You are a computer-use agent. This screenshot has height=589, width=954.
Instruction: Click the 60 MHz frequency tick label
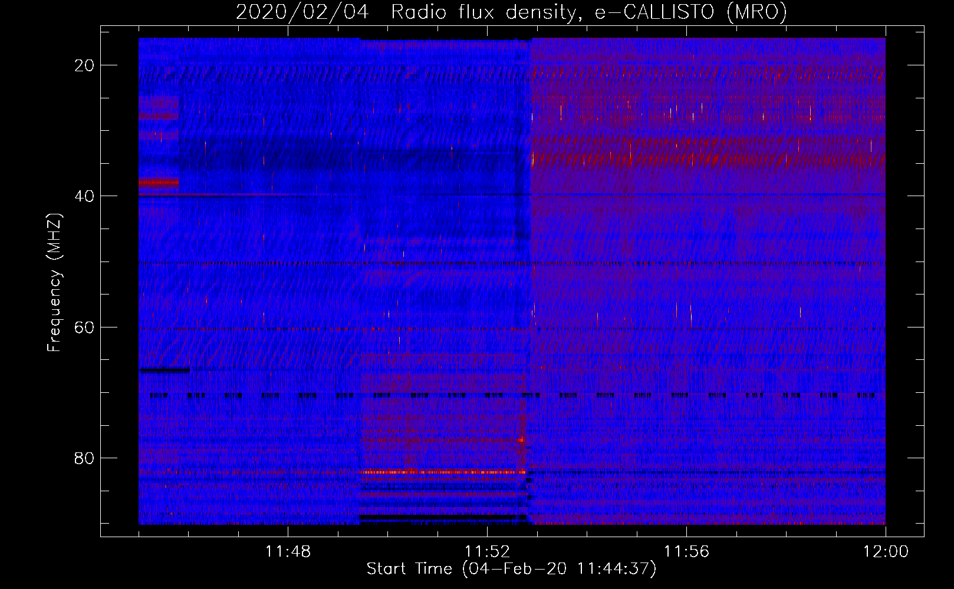click(x=85, y=327)
